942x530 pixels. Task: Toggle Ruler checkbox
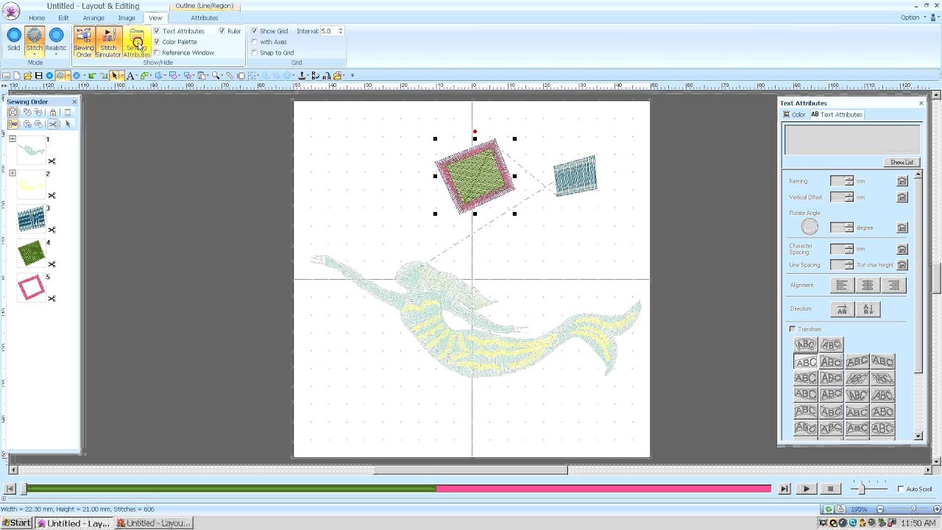tap(222, 31)
